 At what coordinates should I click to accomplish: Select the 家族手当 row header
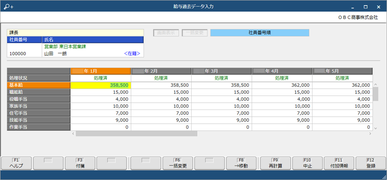point(39,106)
